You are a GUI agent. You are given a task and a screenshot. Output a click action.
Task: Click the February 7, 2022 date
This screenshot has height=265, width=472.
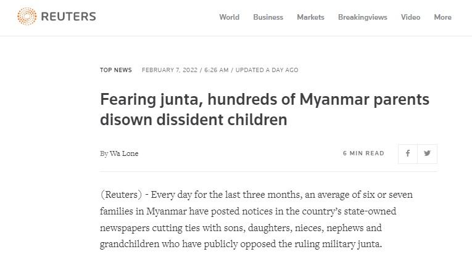click(x=170, y=70)
